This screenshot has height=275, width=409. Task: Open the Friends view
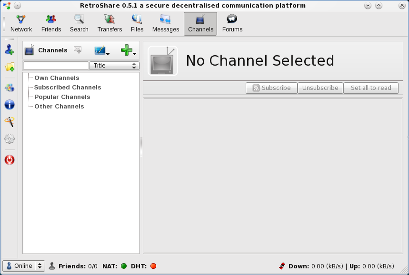51,24
